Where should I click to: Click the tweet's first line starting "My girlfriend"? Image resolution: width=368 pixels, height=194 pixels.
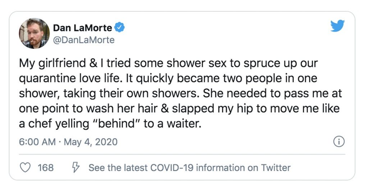169,64
